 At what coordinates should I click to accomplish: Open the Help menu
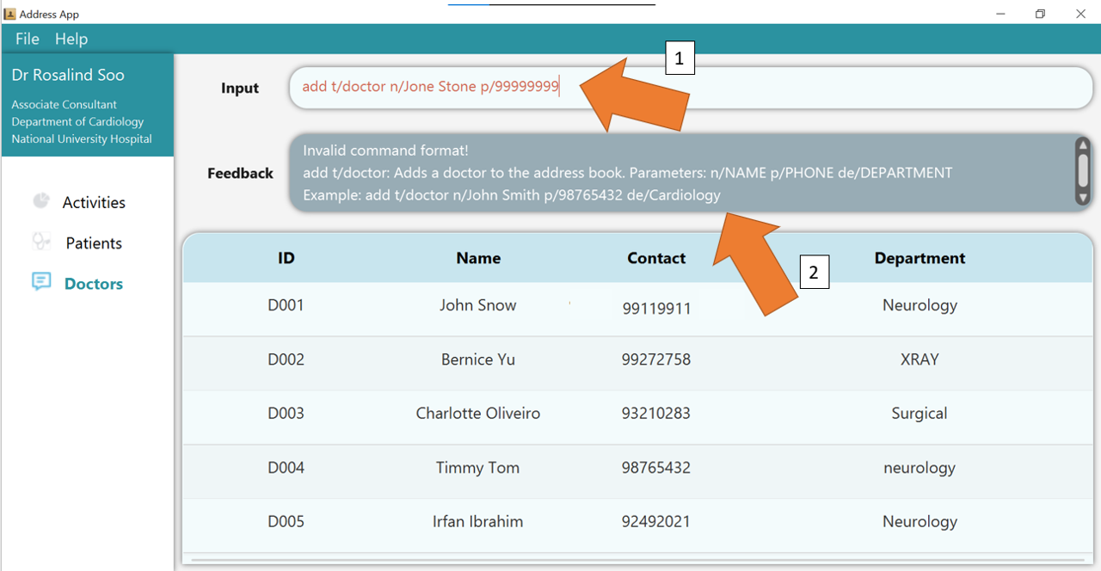coord(71,39)
